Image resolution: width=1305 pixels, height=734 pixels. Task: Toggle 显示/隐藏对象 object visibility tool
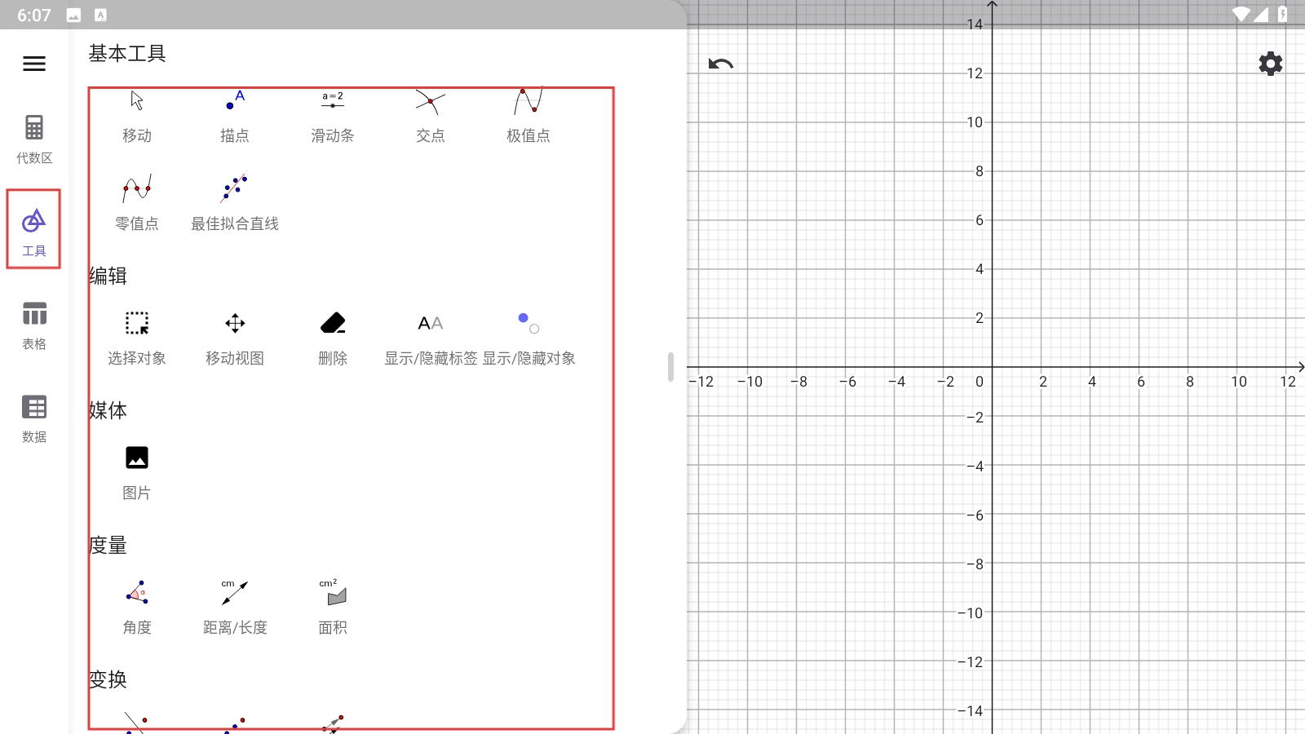pos(529,337)
